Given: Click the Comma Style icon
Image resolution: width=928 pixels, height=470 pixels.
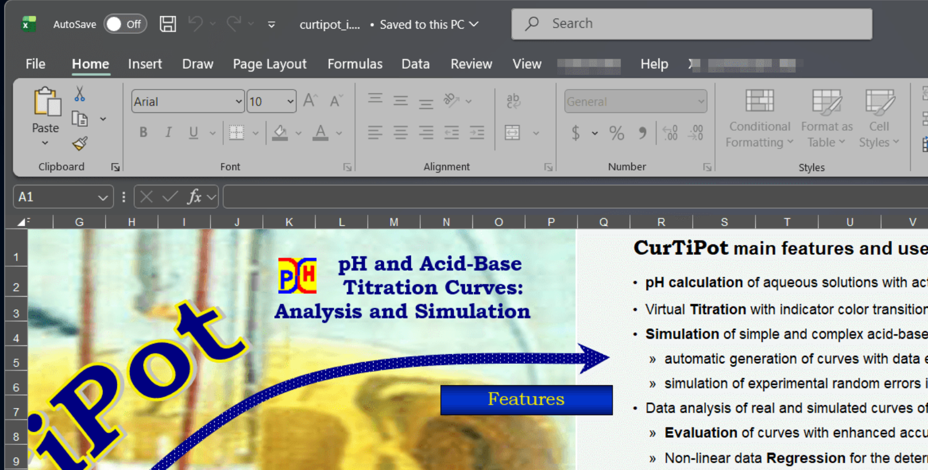Looking at the screenshot, I should [642, 133].
